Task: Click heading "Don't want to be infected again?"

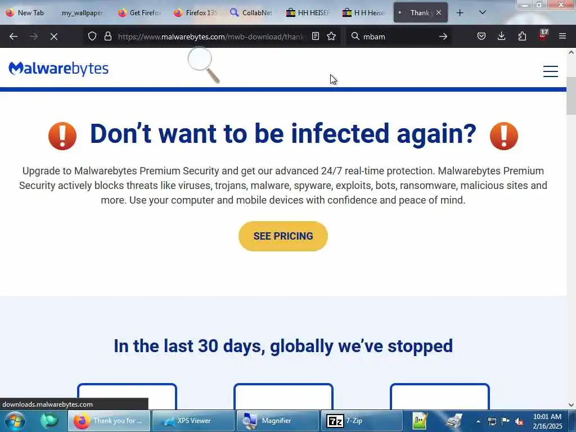Action: point(283,133)
